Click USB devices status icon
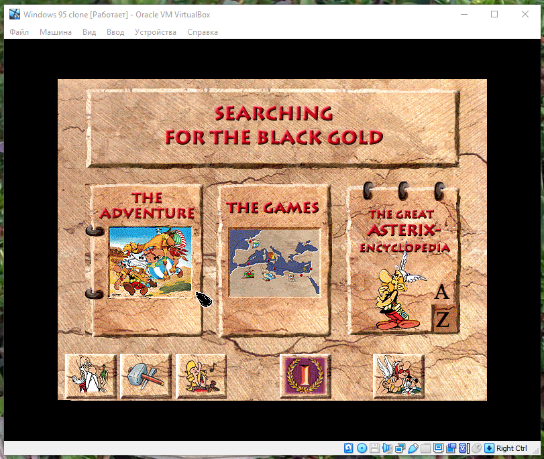This screenshot has width=544, height=459. click(x=413, y=448)
